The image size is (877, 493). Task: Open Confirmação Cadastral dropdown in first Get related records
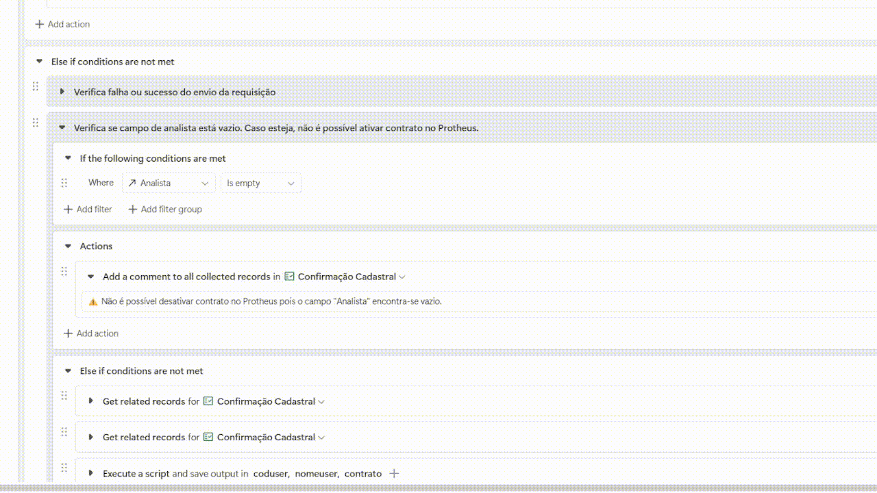tap(321, 401)
